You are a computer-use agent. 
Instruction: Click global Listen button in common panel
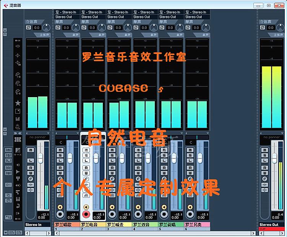(8, 160)
